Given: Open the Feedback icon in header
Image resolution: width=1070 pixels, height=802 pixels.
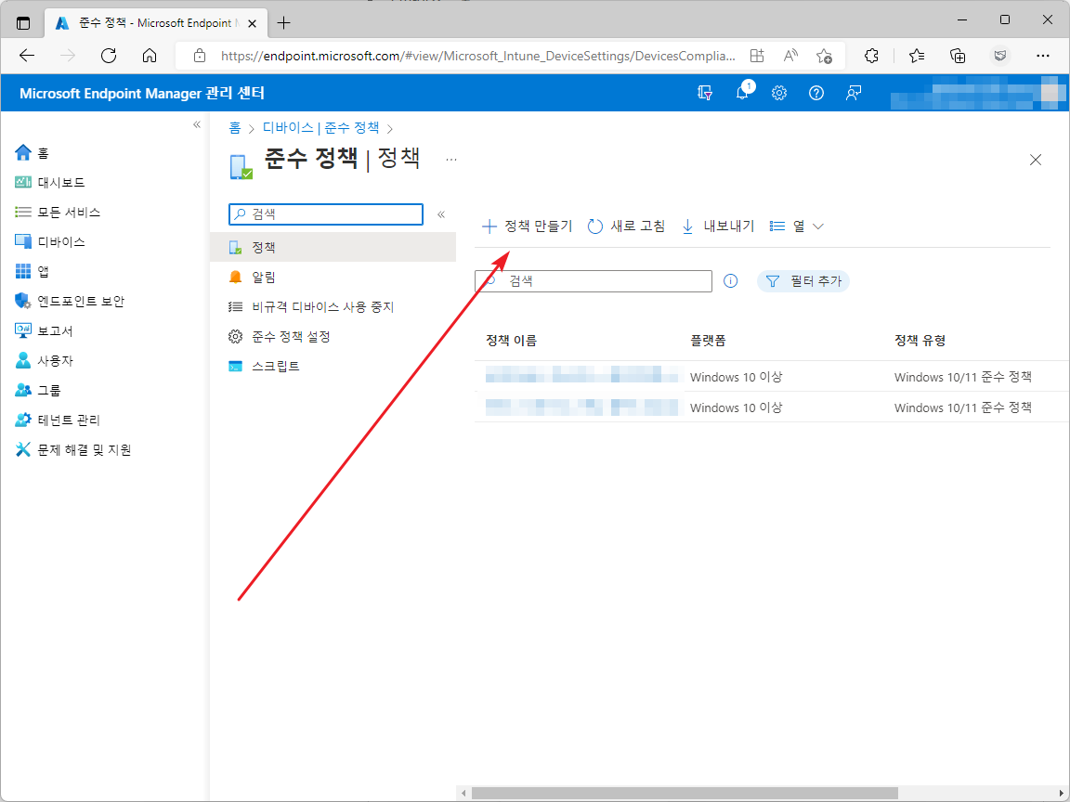Looking at the screenshot, I should click(x=854, y=94).
